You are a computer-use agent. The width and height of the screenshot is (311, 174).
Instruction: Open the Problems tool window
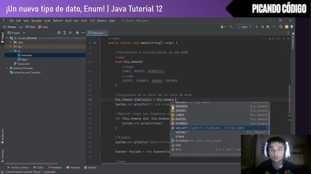pos(55,168)
